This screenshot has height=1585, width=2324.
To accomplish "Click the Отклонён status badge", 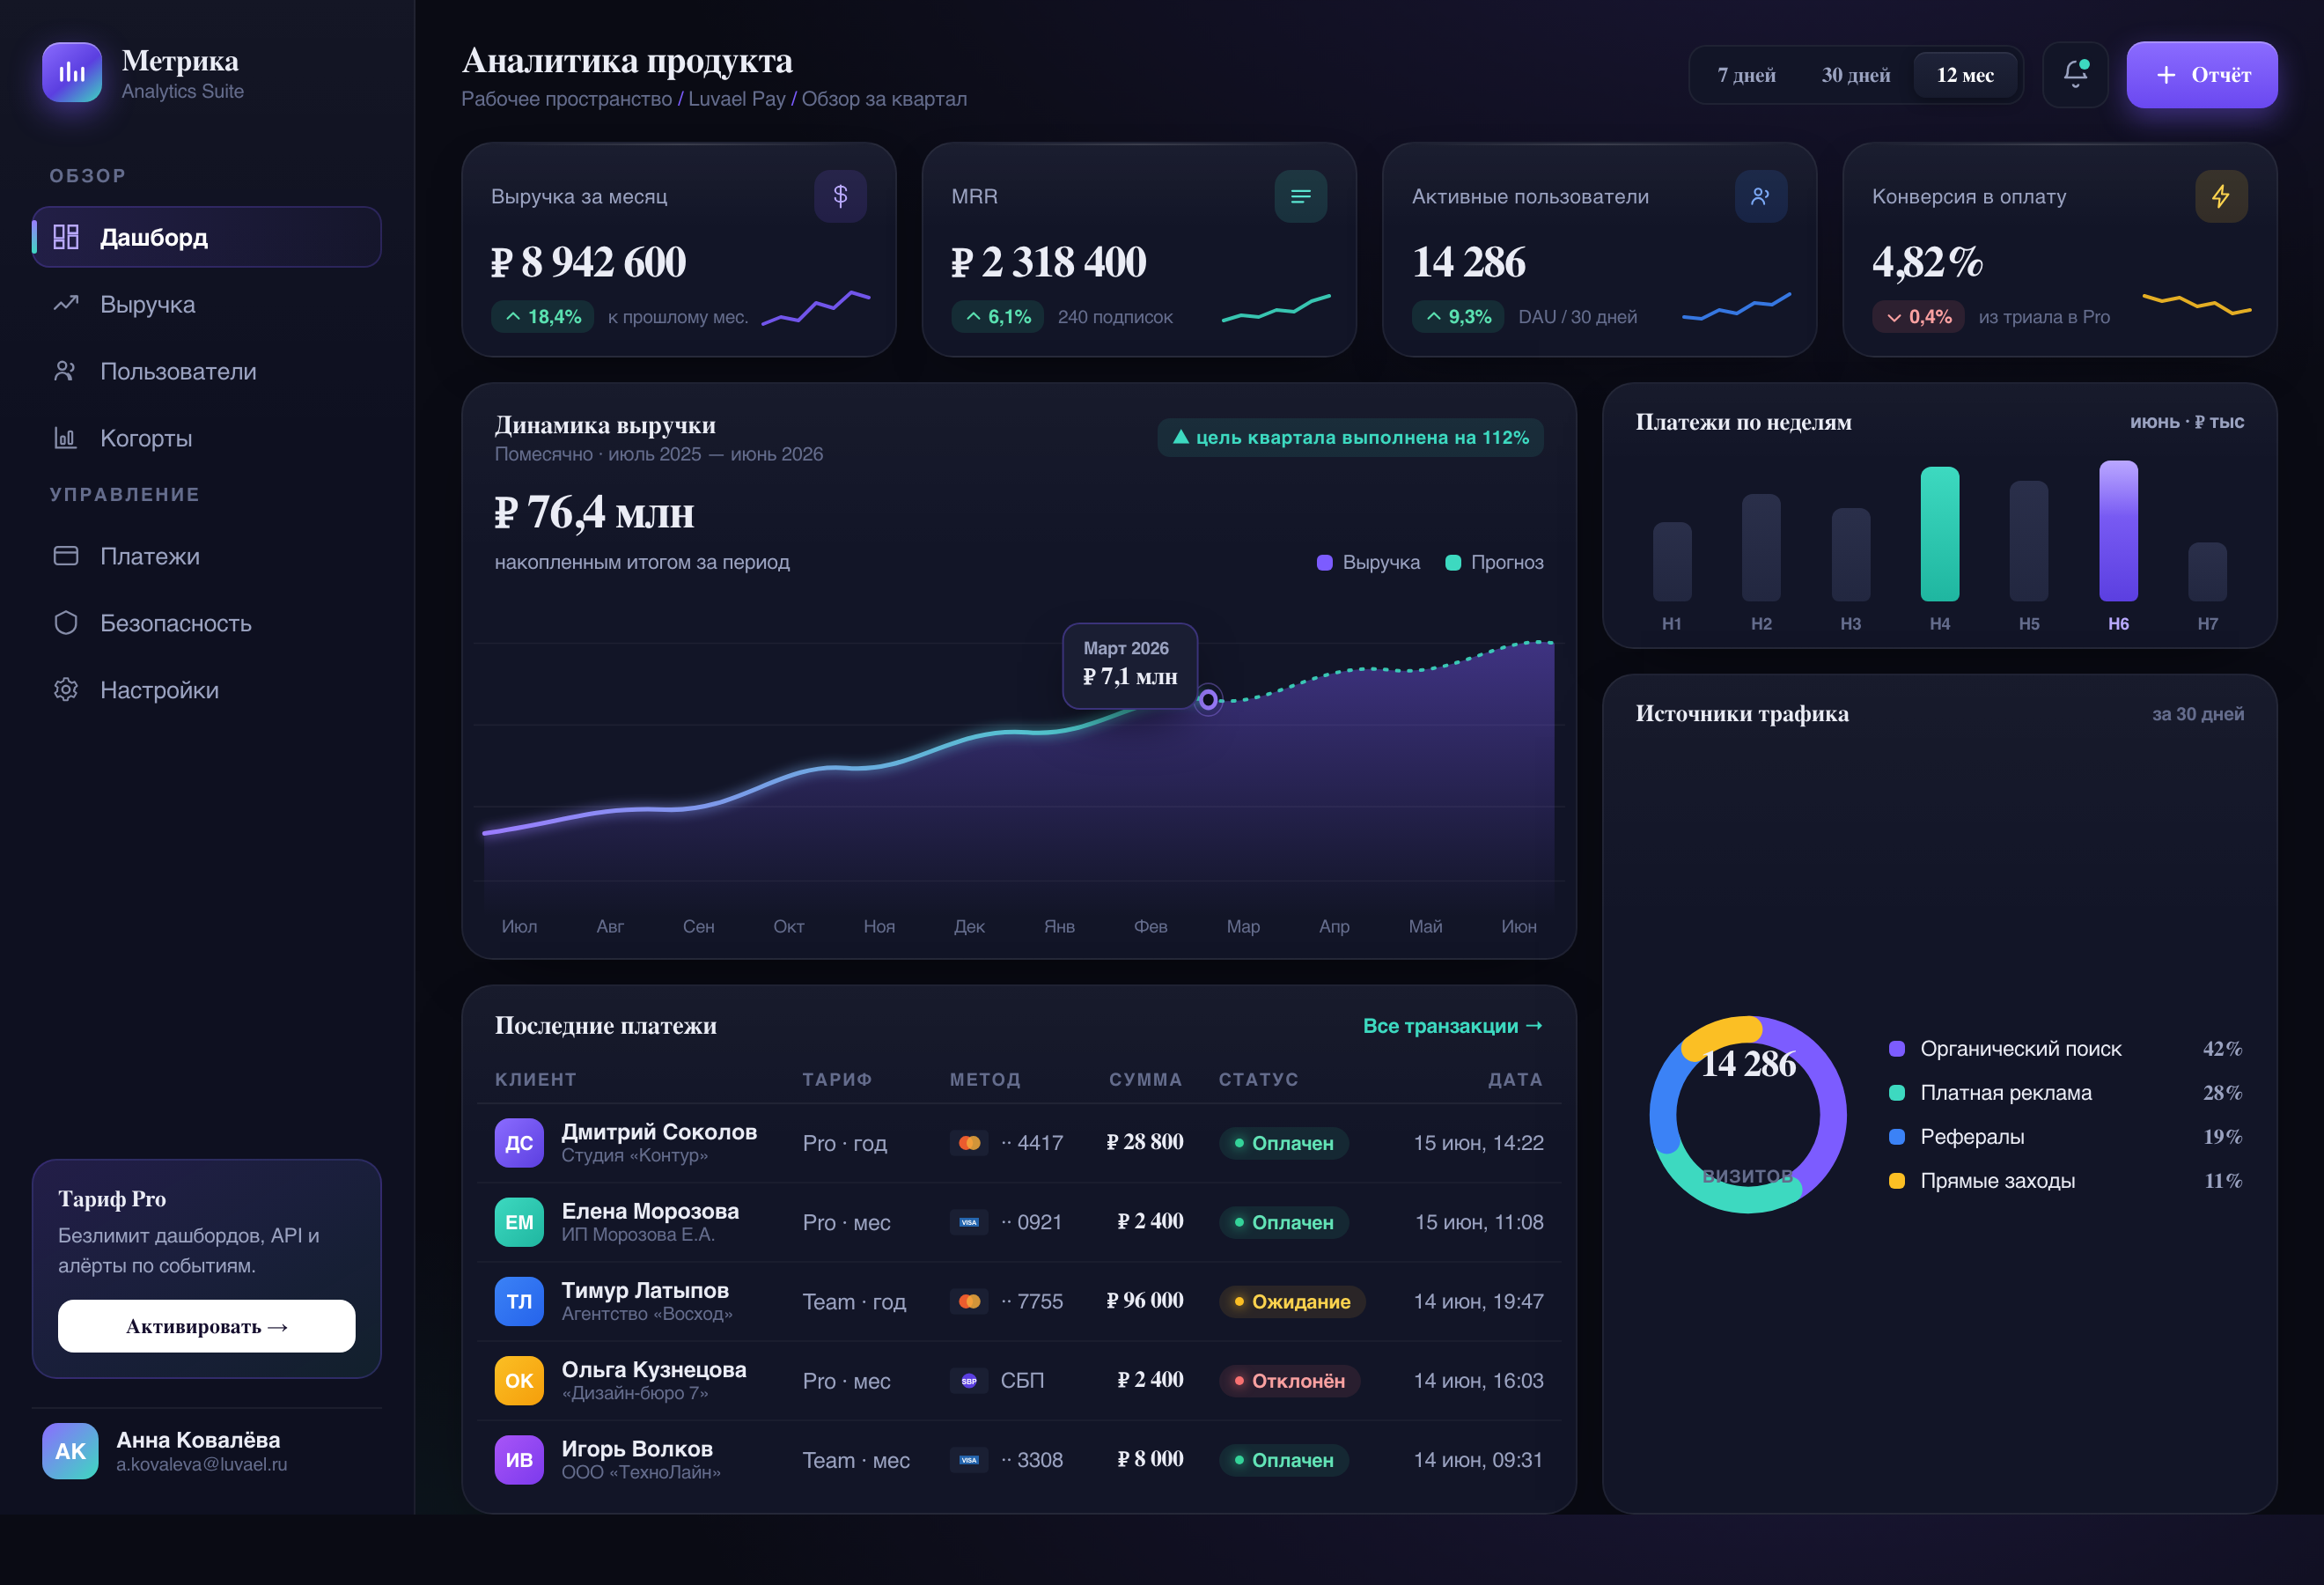I will coord(1290,1380).
